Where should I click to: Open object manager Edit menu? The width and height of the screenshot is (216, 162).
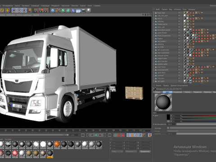pyautogui.click(x=164, y=9)
